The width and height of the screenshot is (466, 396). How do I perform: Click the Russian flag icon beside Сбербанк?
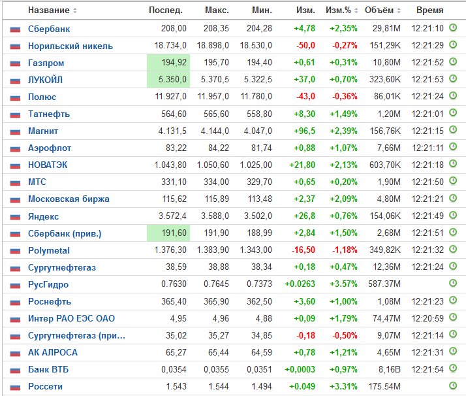point(15,29)
